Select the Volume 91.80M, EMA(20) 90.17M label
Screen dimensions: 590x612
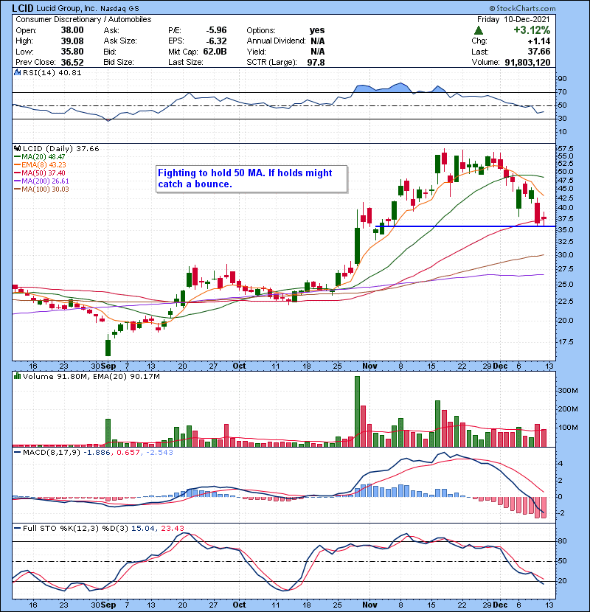[x=91, y=377]
